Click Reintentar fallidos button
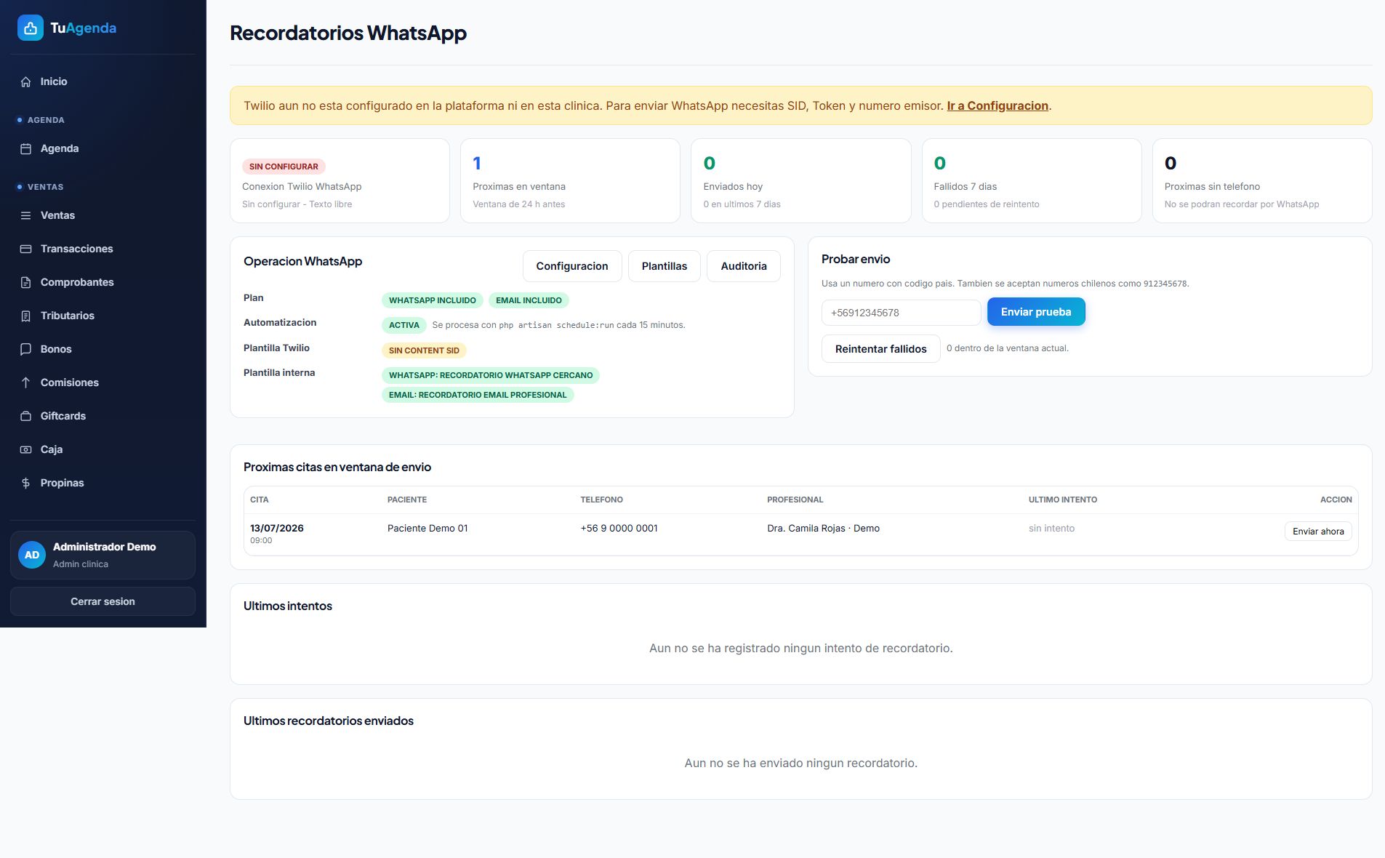This screenshot has width=1385, height=858. 880,349
